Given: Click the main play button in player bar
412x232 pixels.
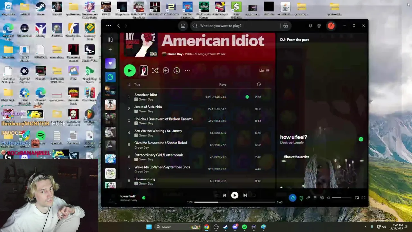Looking at the screenshot, I should 235,195.
